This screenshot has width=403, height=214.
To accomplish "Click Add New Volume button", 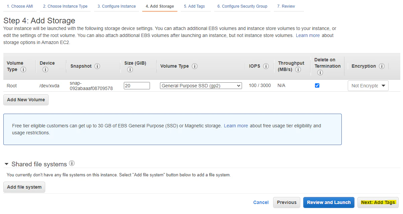I will point(26,100).
